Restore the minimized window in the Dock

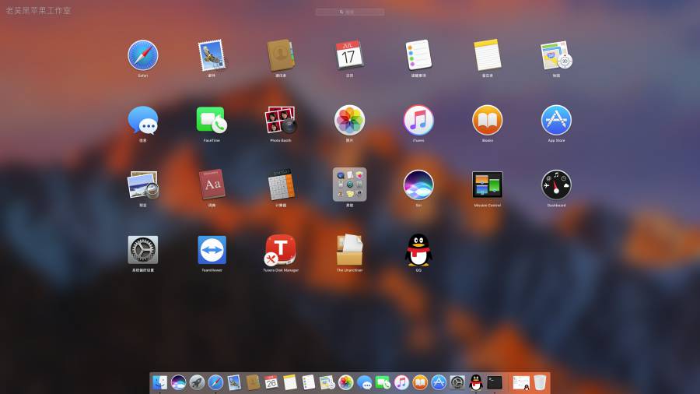coord(521,383)
